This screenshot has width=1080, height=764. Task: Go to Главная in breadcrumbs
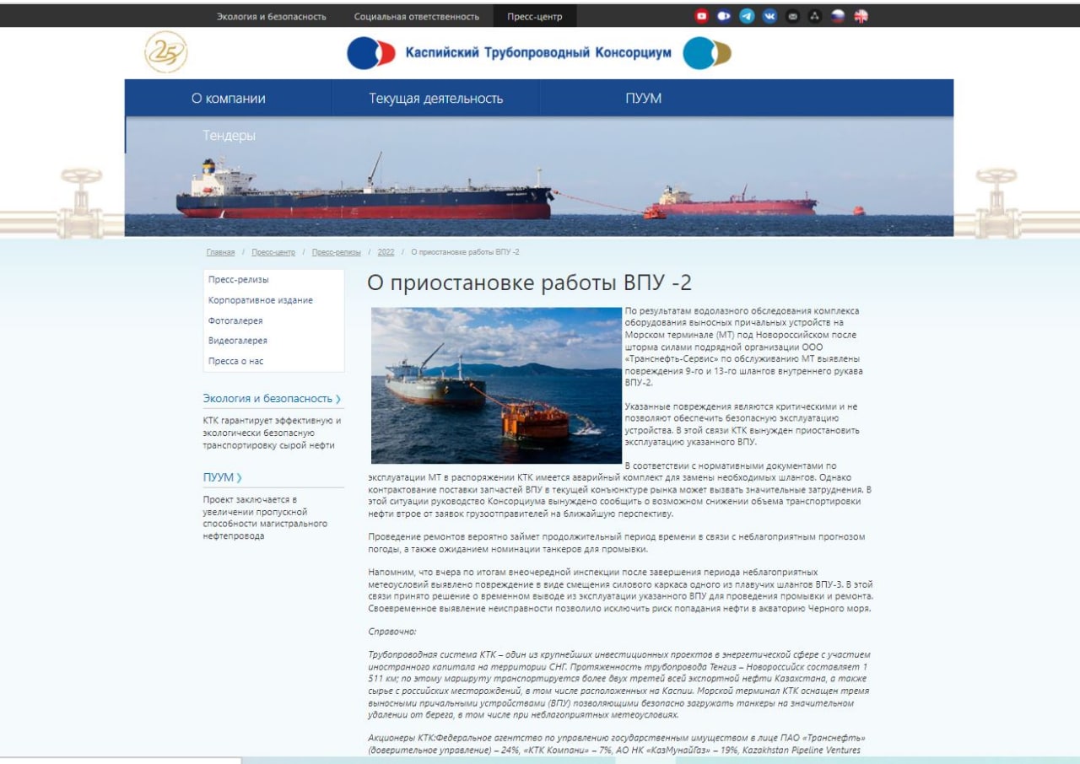tap(220, 252)
